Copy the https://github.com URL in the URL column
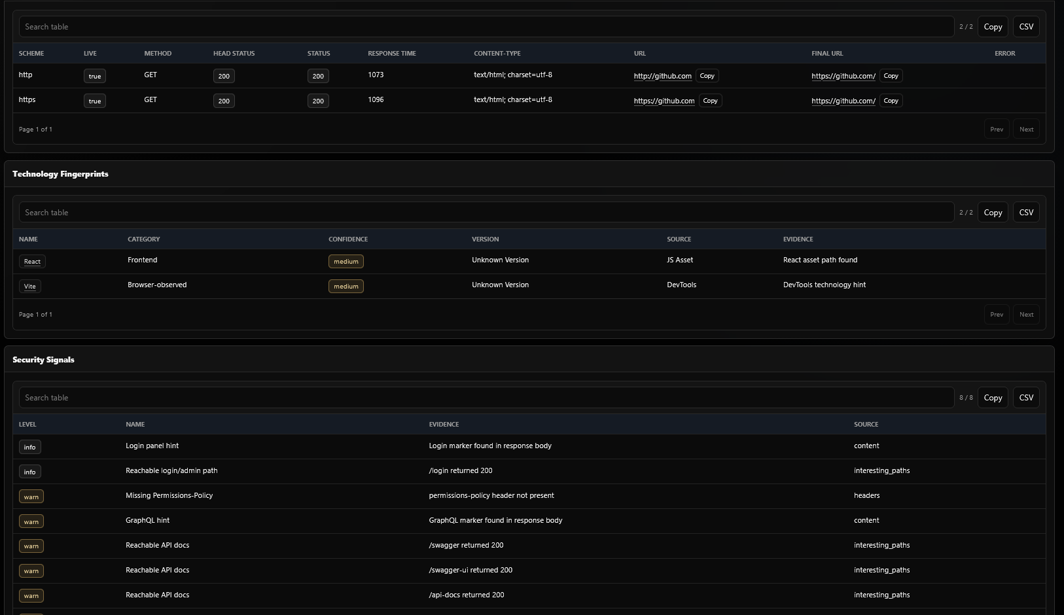The image size is (1064, 615). point(710,101)
